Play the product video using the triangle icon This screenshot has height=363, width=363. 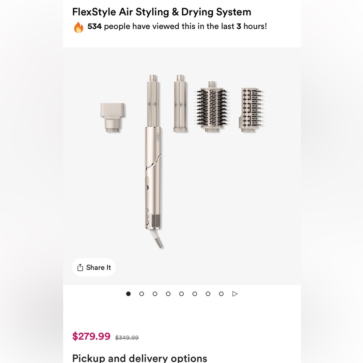click(235, 294)
